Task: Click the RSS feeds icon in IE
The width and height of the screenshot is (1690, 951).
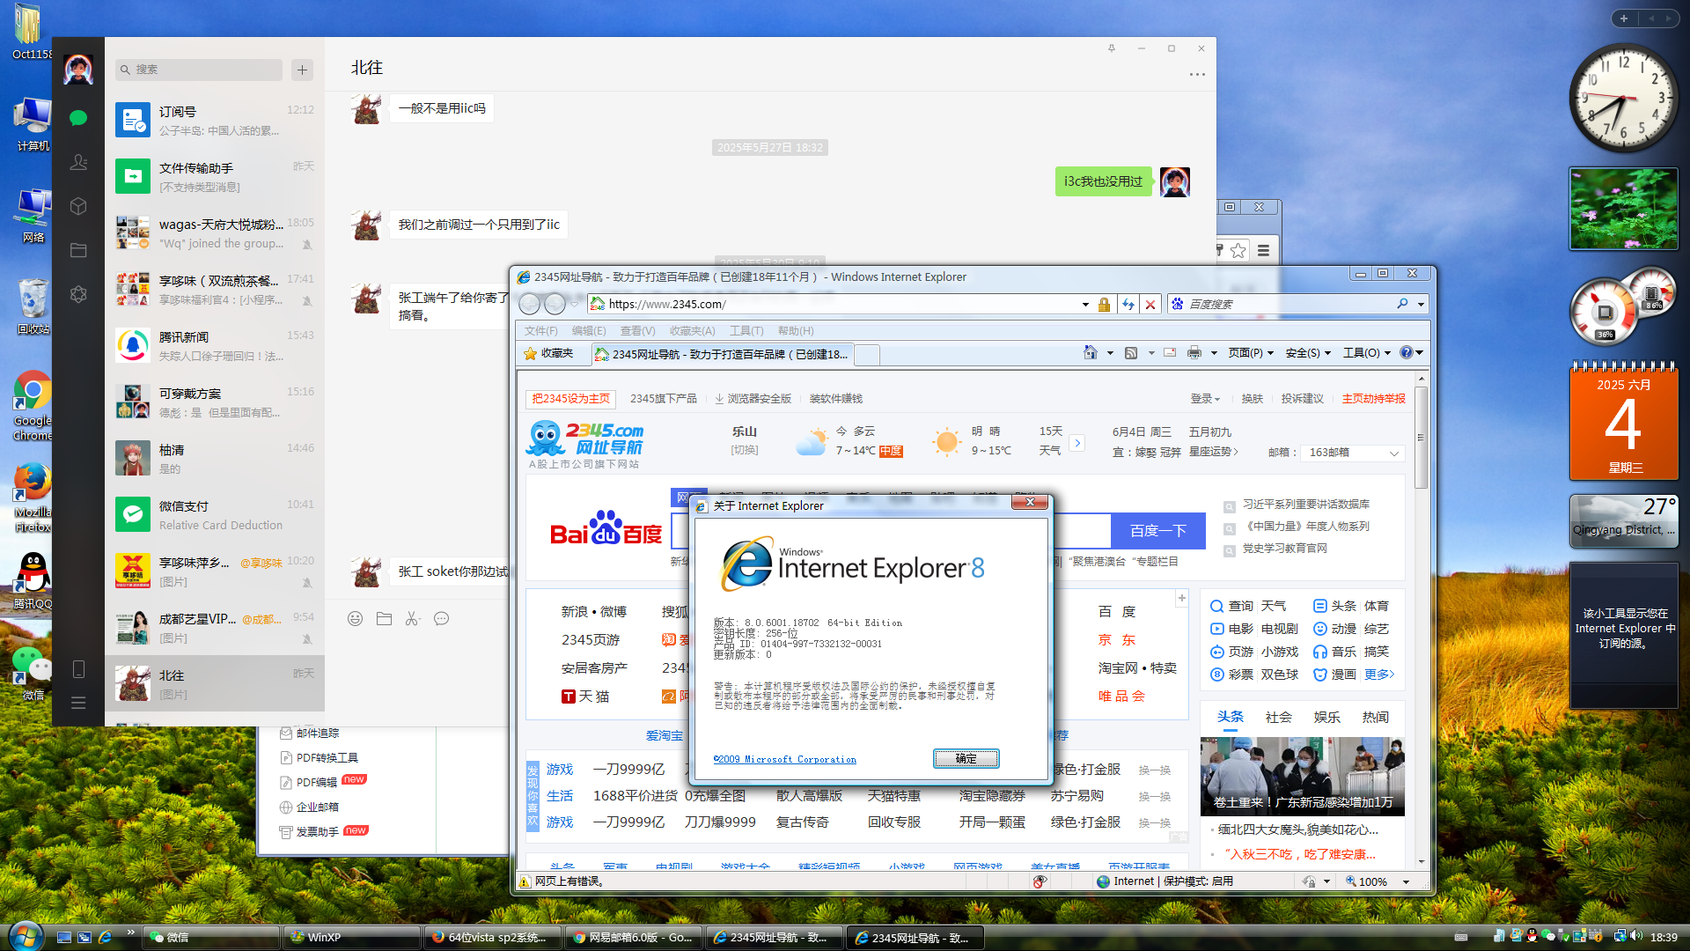Action: [x=1131, y=352]
